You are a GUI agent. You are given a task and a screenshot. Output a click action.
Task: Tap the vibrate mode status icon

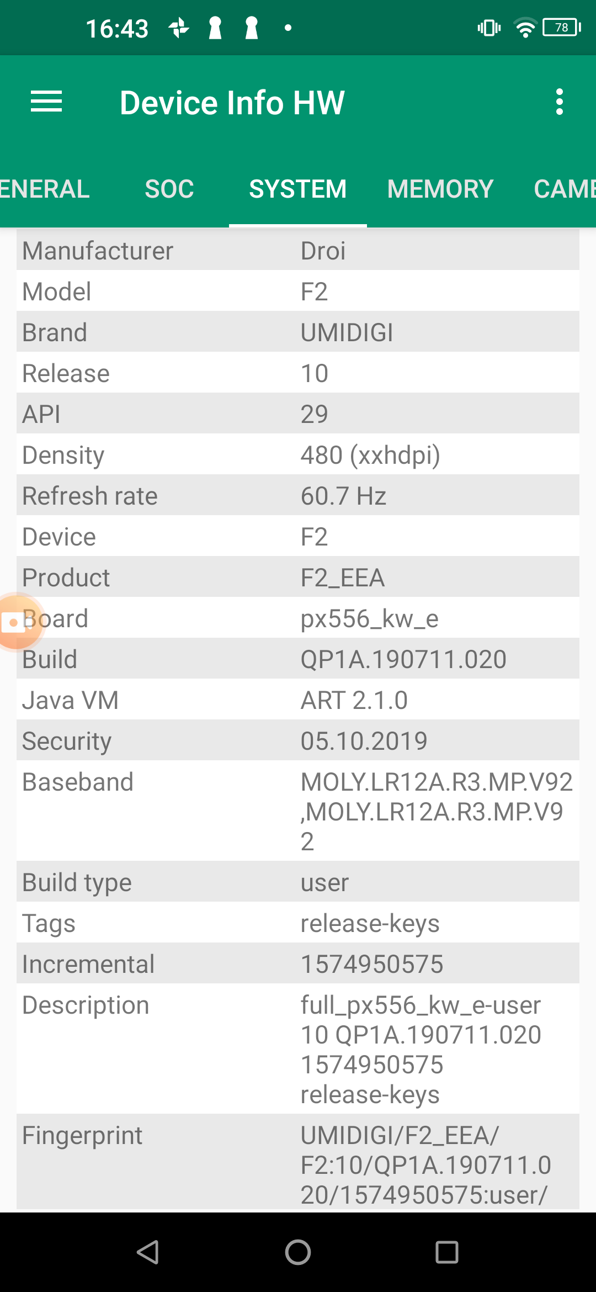489,28
